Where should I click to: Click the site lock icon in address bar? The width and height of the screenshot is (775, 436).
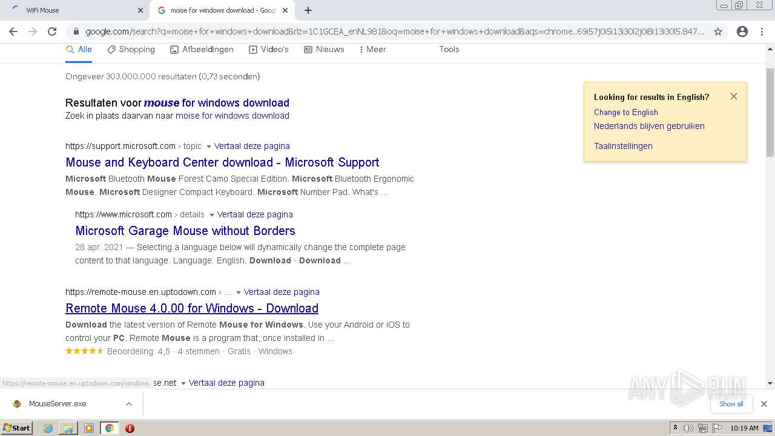tap(76, 31)
